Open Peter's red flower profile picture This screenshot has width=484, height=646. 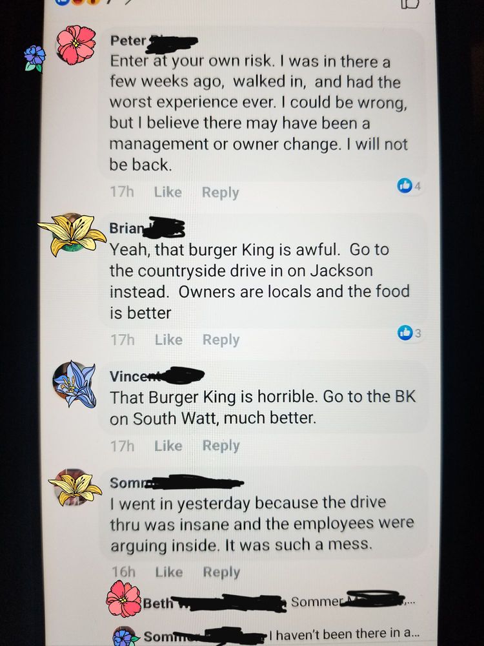[76, 45]
